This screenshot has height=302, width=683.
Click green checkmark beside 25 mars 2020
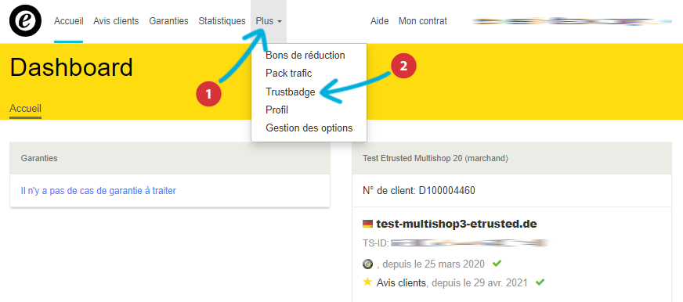pos(497,263)
